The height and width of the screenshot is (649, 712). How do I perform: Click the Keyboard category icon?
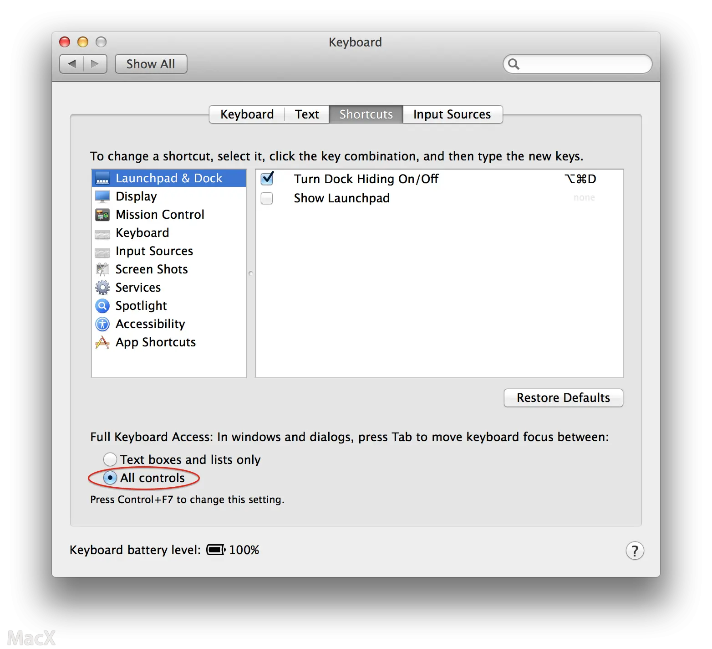[102, 234]
